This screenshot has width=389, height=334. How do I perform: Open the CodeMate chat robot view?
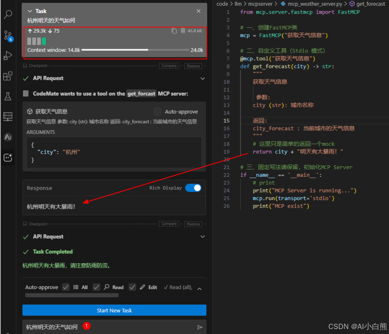pyautogui.click(x=8, y=158)
